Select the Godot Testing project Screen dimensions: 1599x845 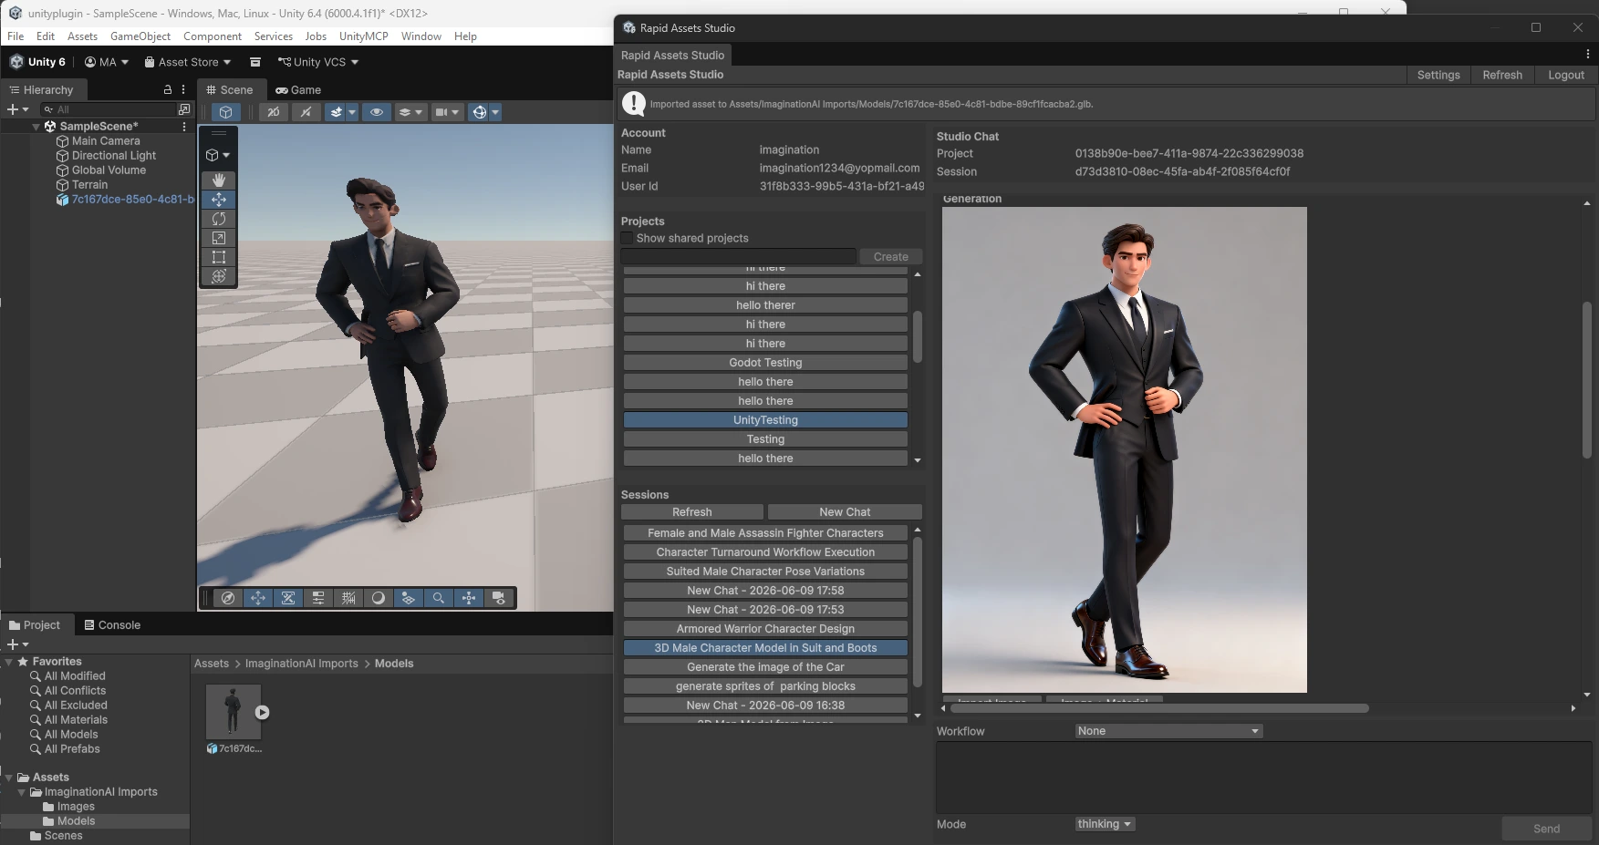(x=765, y=363)
